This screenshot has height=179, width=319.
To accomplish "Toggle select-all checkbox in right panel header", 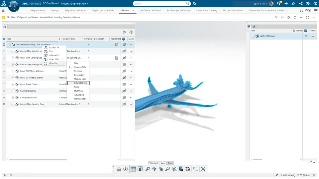I will click(x=248, y=30).
